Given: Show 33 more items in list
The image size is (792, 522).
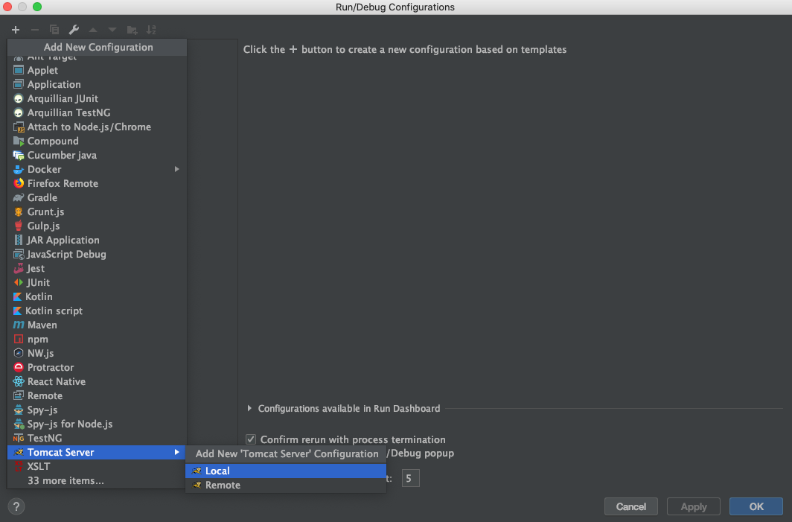Looking at the screenshot, I should click(x=97, y=480).
